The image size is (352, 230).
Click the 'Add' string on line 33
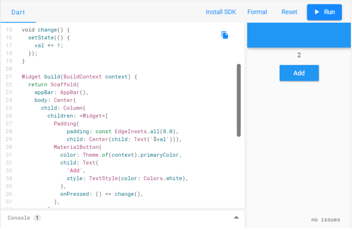(74, 171)
